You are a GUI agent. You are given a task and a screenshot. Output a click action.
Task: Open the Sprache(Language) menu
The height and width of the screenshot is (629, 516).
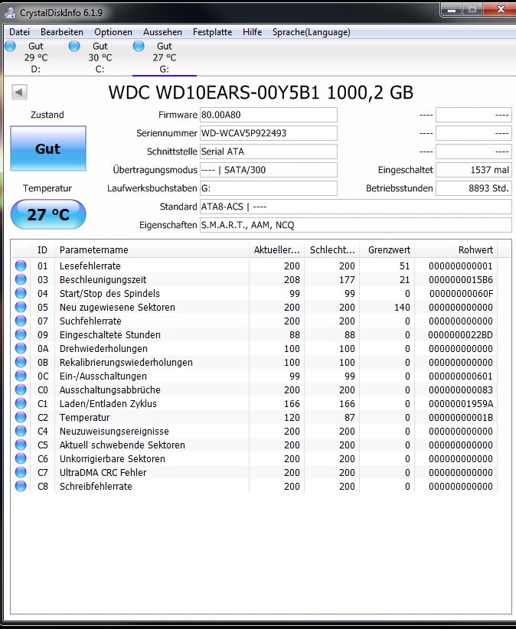[x=312, y=32]
